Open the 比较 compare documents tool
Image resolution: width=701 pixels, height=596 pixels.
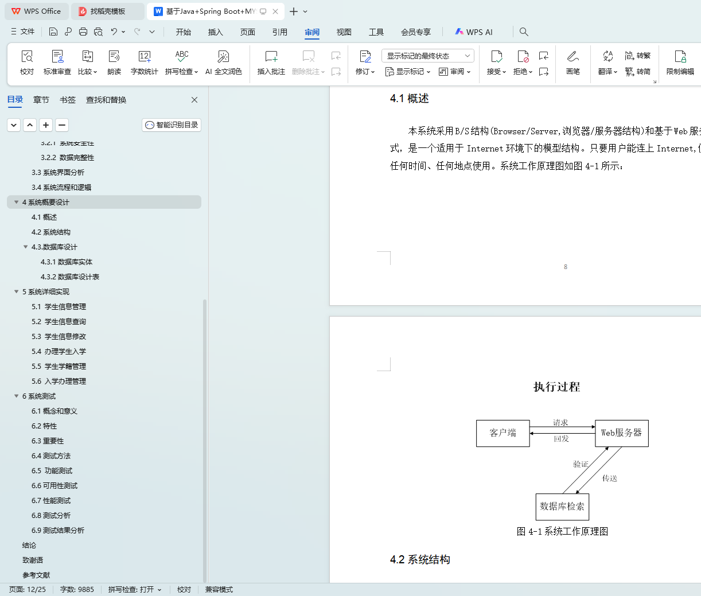pyautogui.click(x=87, y=63)
